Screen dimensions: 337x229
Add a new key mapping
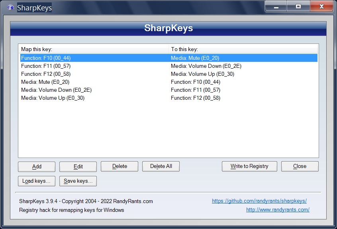(37, 167)
